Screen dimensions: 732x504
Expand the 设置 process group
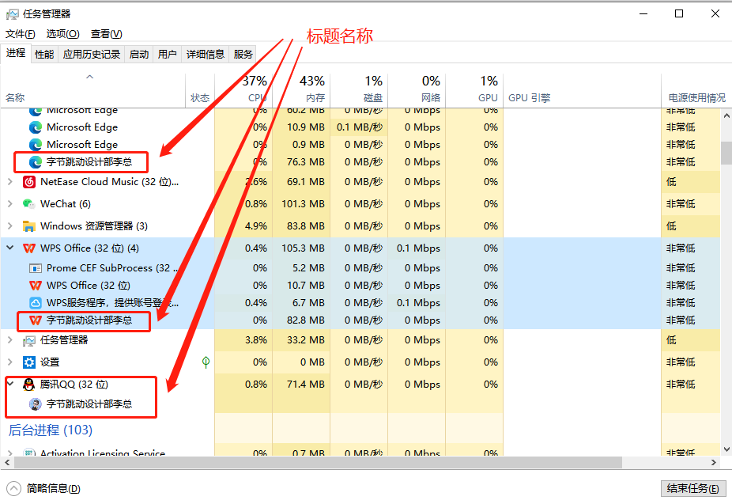click(9, 362)
